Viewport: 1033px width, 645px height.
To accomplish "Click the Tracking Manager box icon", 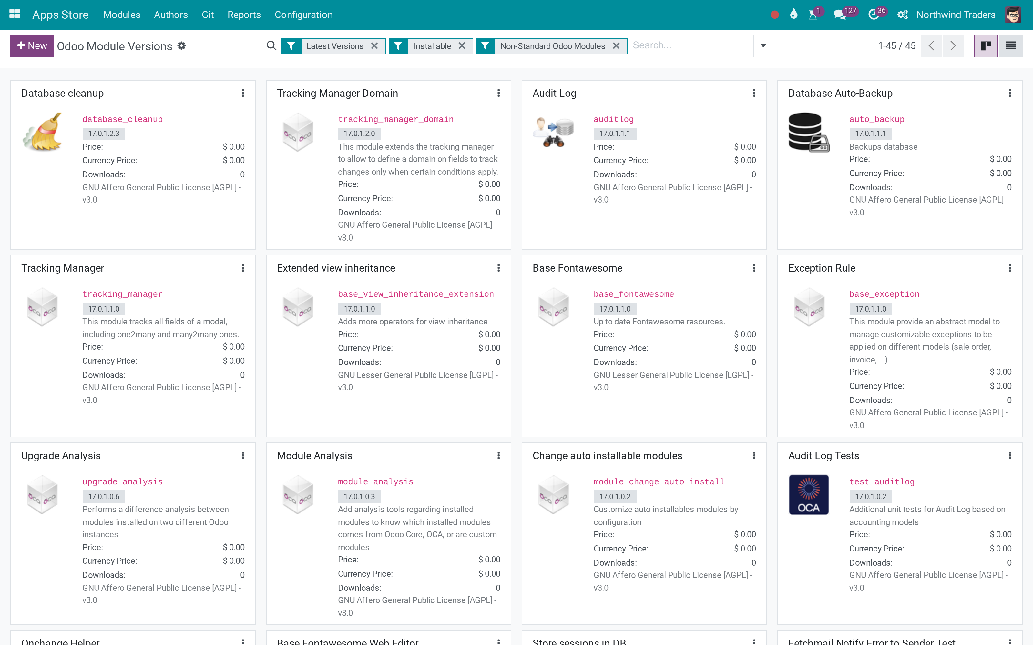I will 43,307.
